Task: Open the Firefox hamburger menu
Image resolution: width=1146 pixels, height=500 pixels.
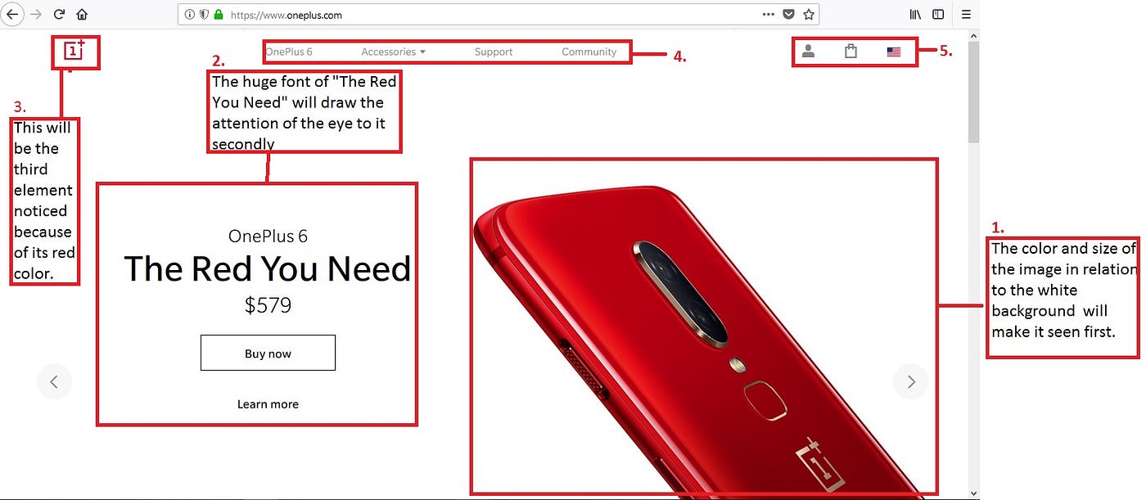Action: coord(966,14)
